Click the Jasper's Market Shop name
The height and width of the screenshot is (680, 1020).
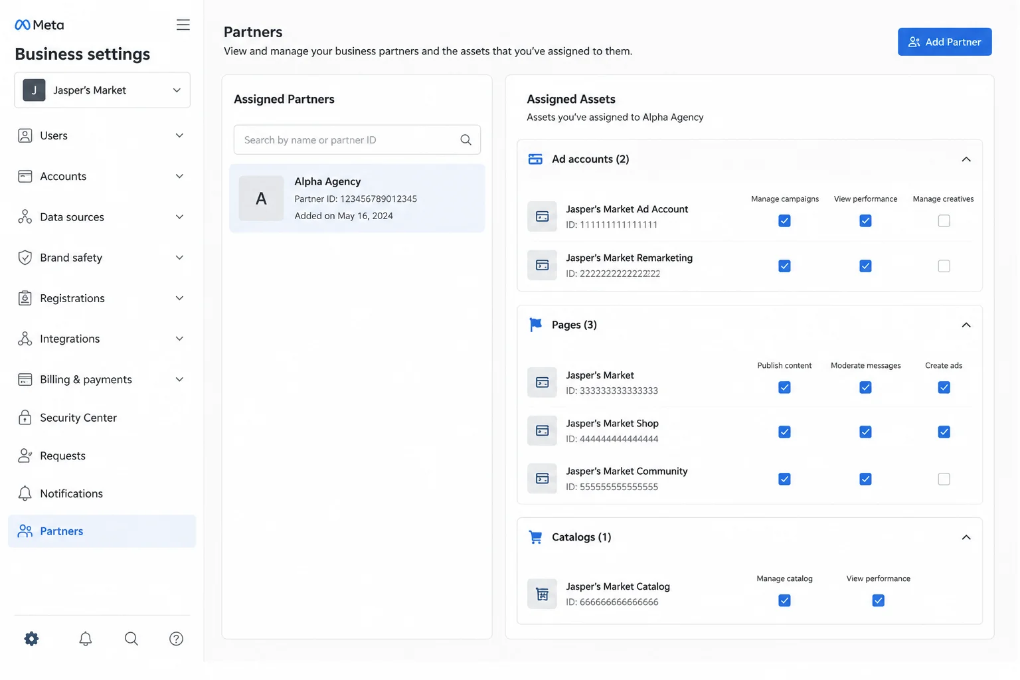[x=612, y=423]
